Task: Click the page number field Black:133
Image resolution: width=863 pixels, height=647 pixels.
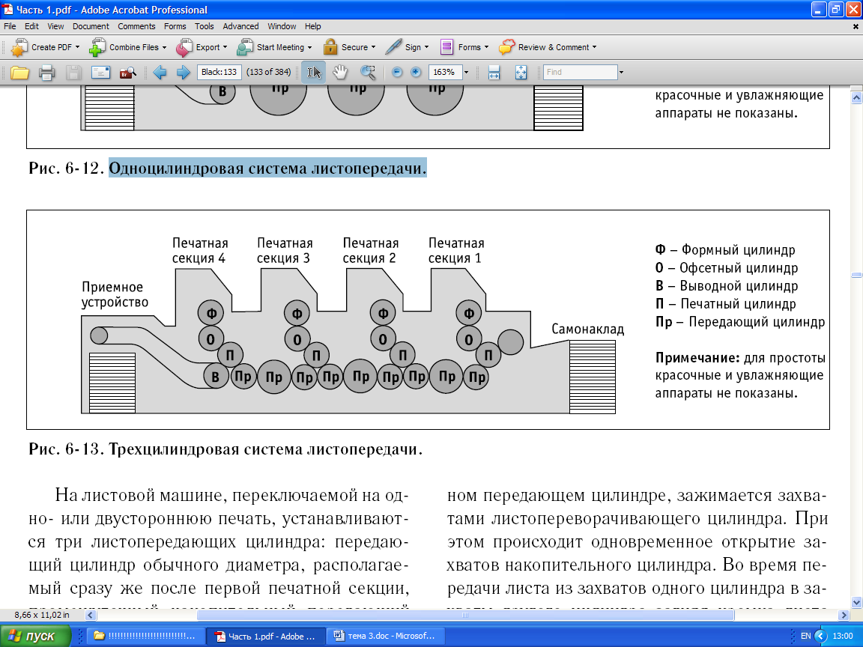Action: [x=219, y=72]
